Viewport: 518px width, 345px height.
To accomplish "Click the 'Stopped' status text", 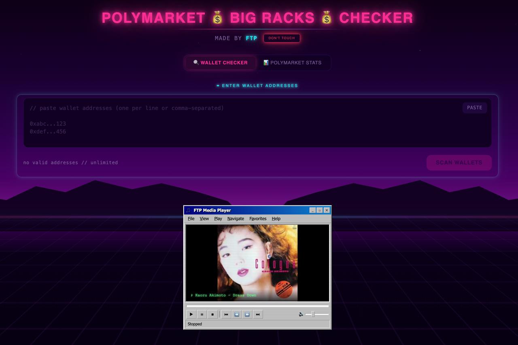I will tap(195, 324).
